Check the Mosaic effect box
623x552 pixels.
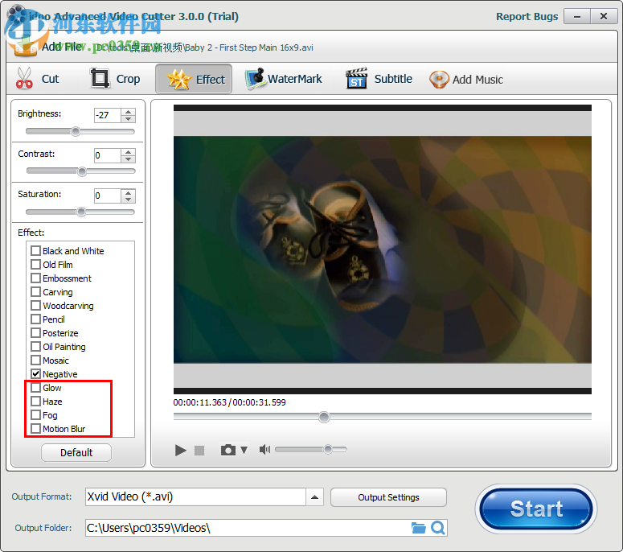coord(35,360)
